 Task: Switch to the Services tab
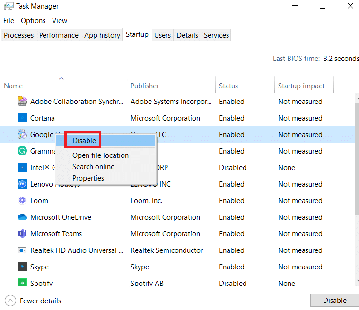coord(216,35)
